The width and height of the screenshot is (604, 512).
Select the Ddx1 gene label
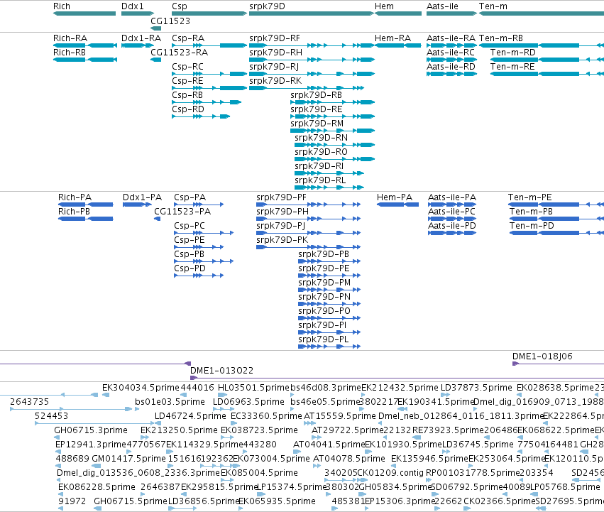click(133, 6)
